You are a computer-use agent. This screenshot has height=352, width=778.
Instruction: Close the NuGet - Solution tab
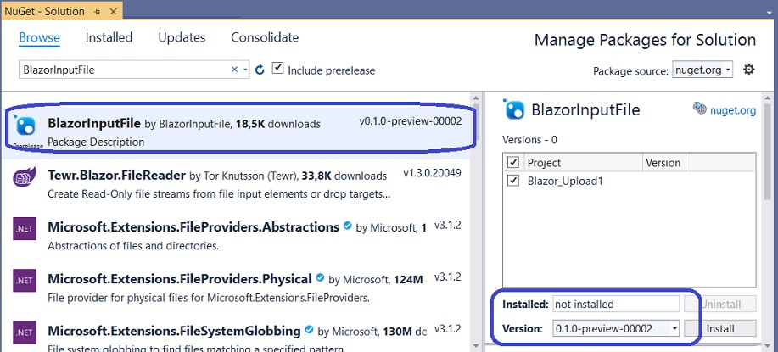[x=112, y=11]
